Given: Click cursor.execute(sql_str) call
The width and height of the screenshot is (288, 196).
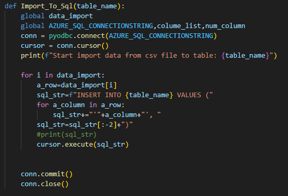Looking at the screenshot, I should [83, 145].
